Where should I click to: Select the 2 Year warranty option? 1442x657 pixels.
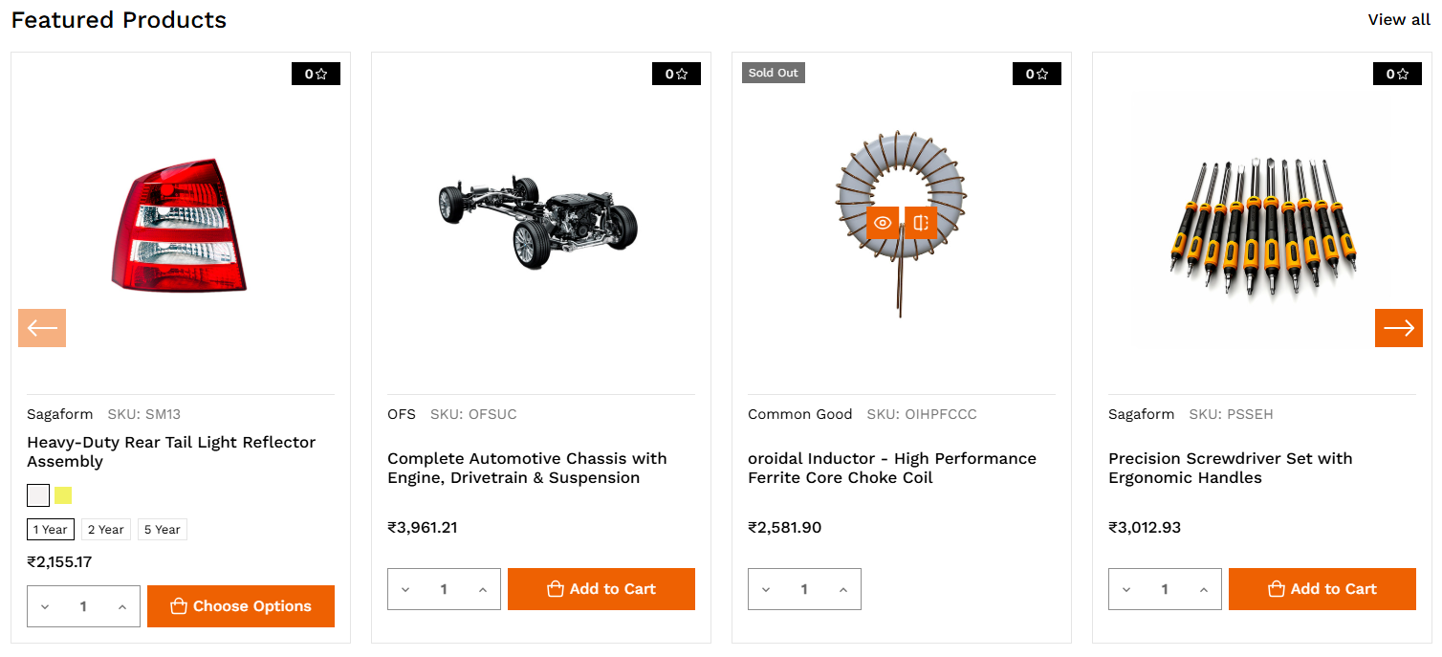click(x=106, y=530)
